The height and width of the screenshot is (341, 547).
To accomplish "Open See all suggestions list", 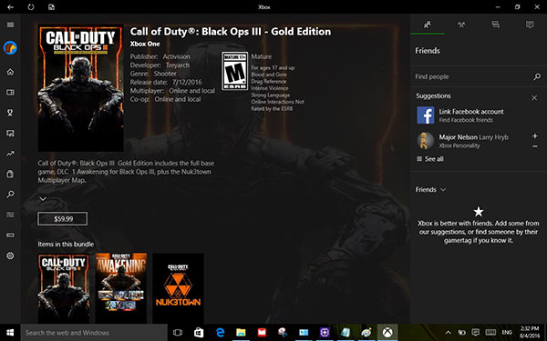I will pyautogui.click(x=430, y=159).
